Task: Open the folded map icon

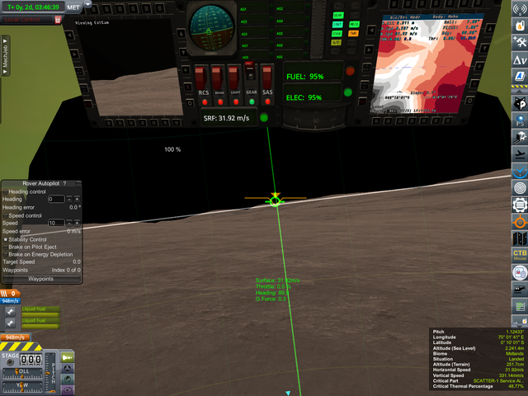Action: coord(519,238)
